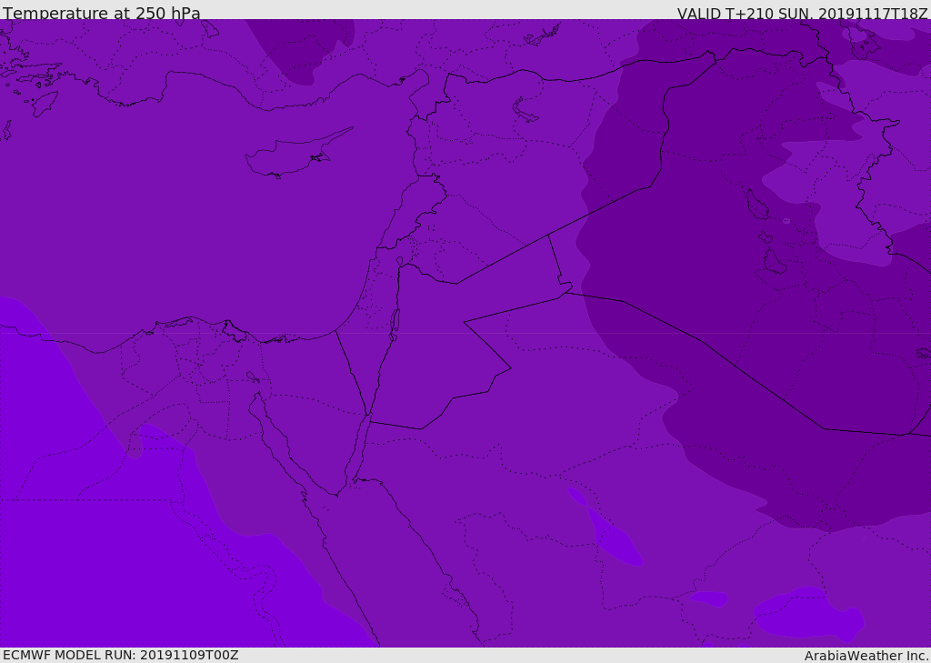The width and height of the screenshot is (931, 663).
Task: Click the 'ArabiaWeather Inc.' credit text
Action: (866, 656)
